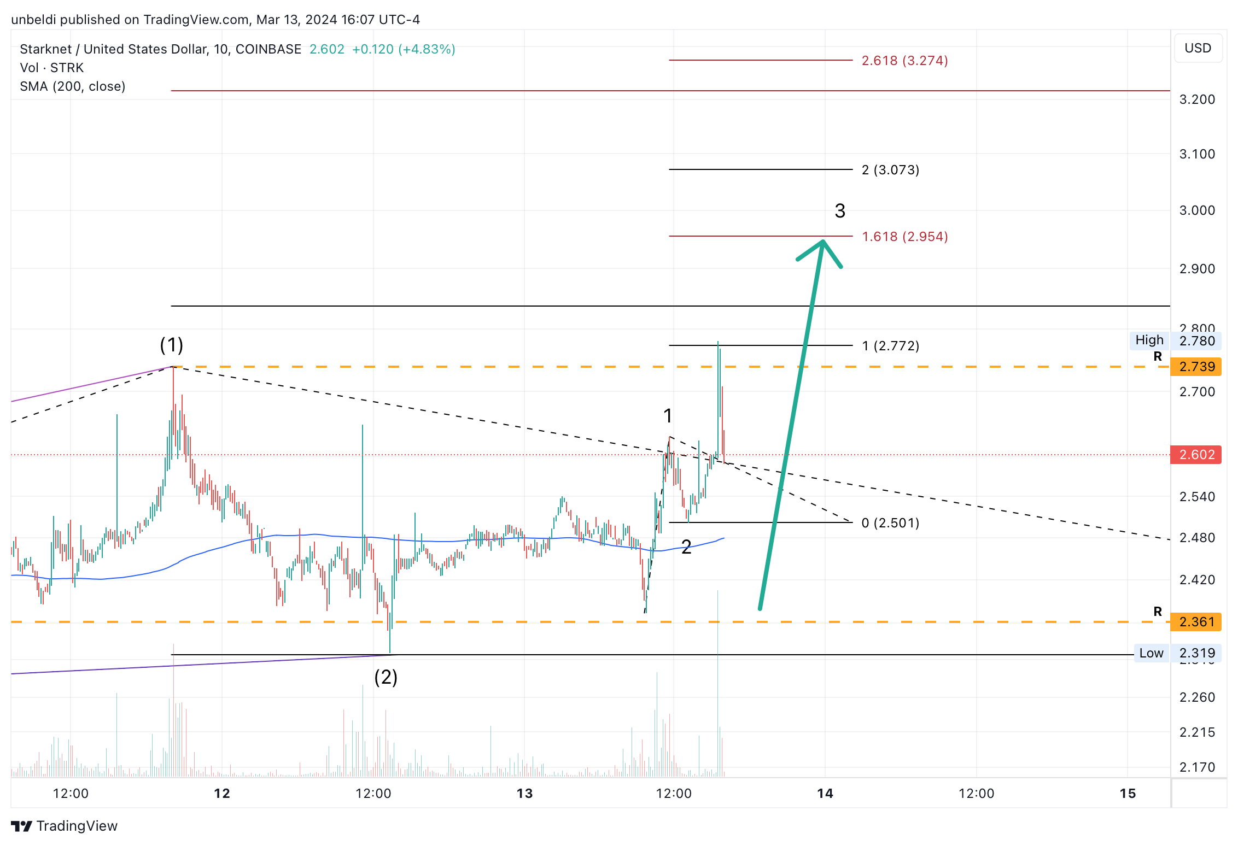The width and height of the screenshot is (1238, 846).
Task: Click the date 12 on time axis
Action: point(222,794)
